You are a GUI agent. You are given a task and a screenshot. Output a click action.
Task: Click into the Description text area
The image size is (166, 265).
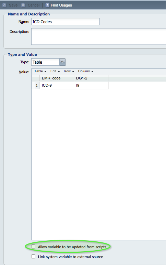(x=99, y=37)
